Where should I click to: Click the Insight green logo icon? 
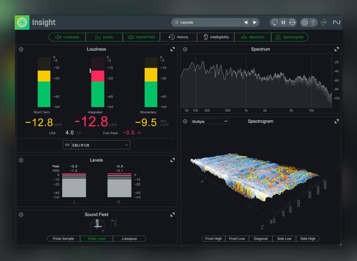(x=22, y=22)
